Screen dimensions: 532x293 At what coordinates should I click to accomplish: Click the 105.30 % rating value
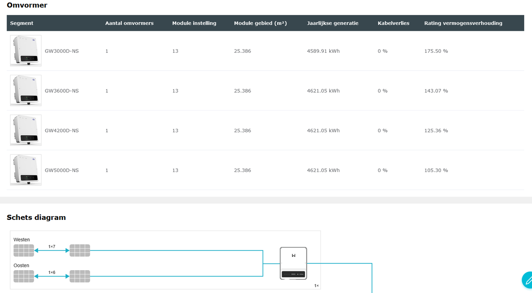coord(436,170)
